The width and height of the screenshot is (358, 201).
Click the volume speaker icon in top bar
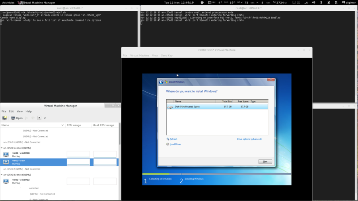click(x=314, y=2)
